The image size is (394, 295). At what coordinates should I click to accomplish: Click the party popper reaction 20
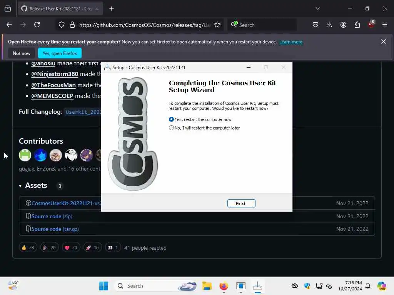[x=50, y=248]
